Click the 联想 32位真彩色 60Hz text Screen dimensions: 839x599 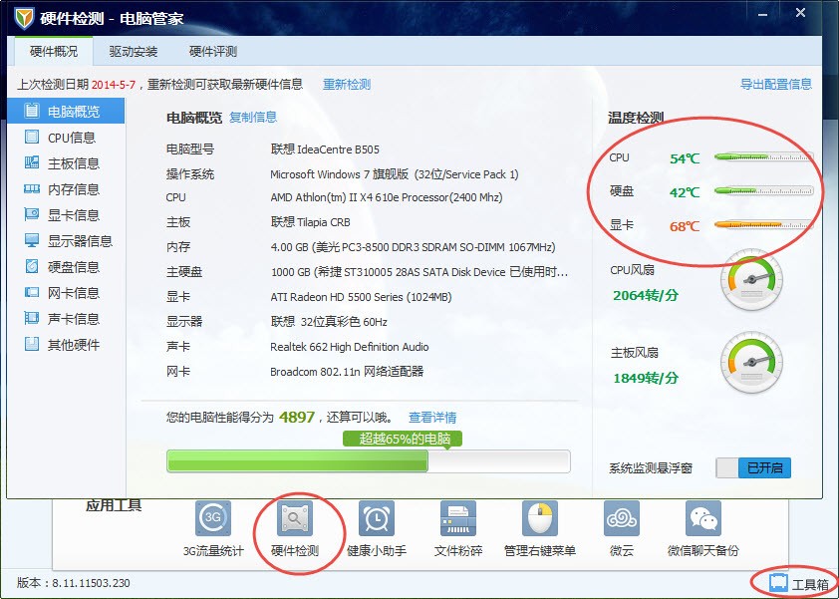tap(329, 321)
